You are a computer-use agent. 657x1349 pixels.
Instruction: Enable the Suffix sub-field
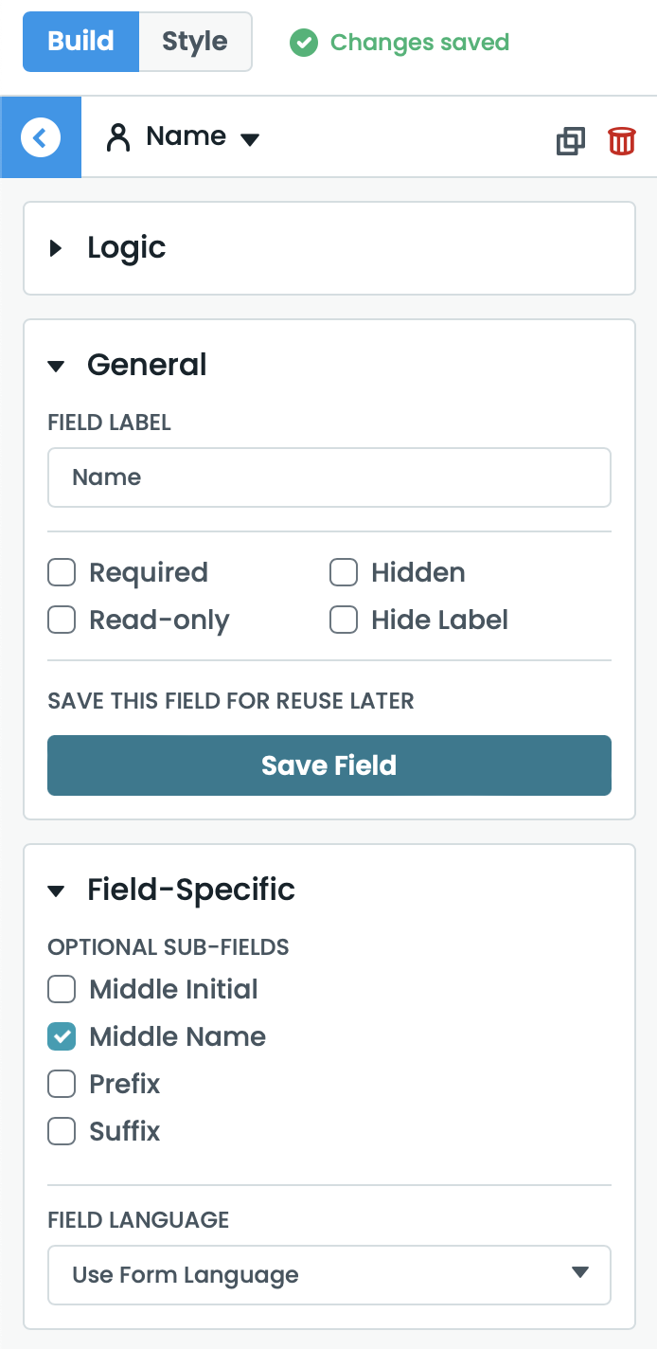(x=61, y=1131)
